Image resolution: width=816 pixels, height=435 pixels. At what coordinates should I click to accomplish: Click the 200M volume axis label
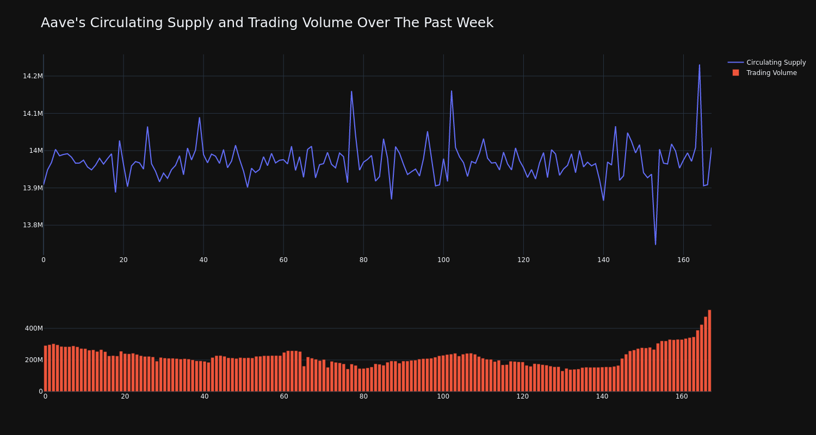pos(34,360)
